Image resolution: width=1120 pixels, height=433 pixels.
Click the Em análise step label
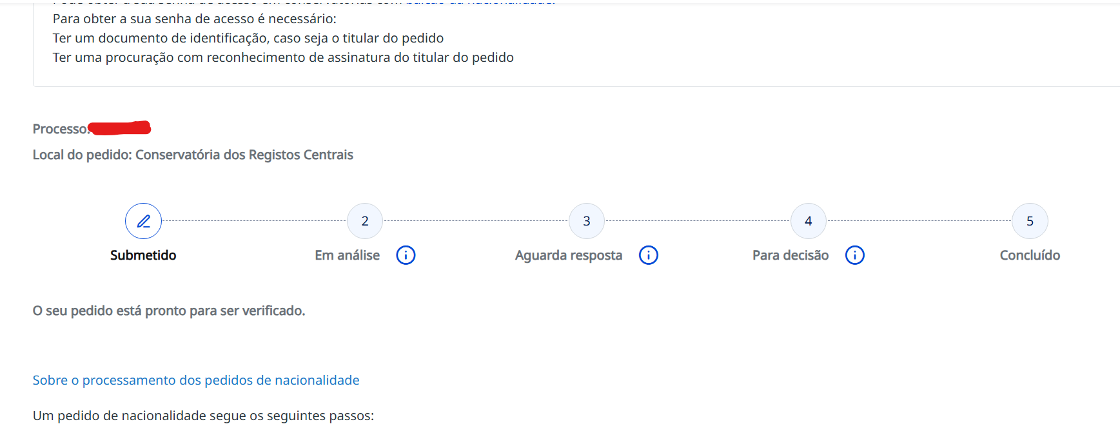coord(348,255)
